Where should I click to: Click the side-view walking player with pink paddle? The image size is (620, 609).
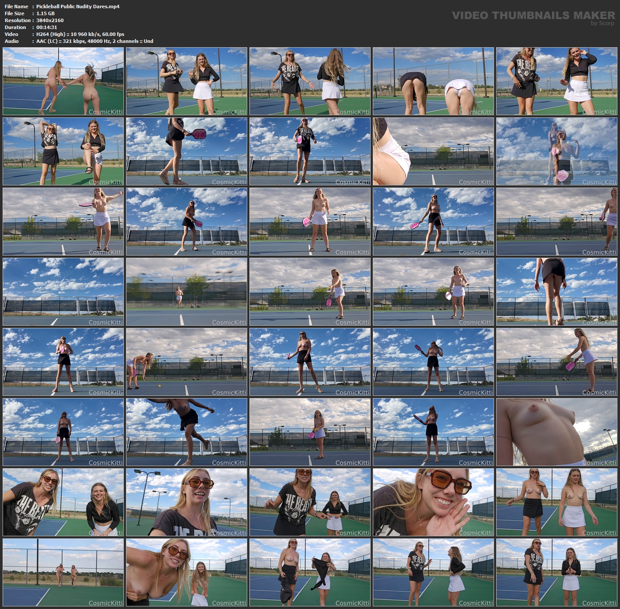[x=187, y=152]
